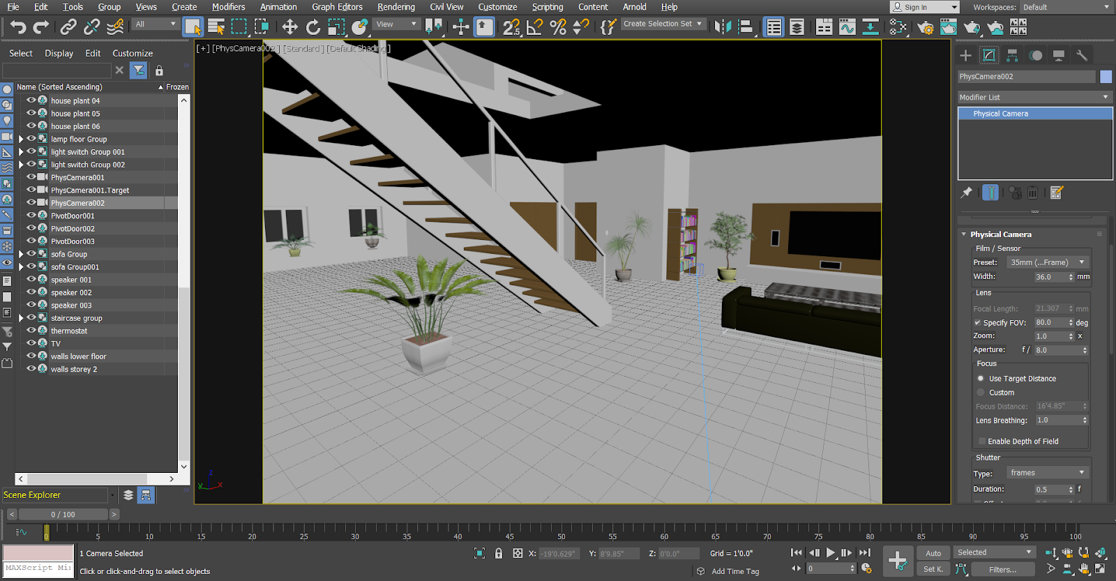1116x581 pixels.
Task: Enable Depth of Field checkbox
Action: [x=982, y=442]
